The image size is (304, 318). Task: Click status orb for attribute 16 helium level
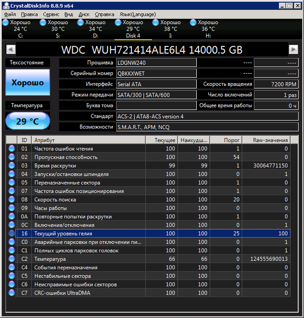(x=11, y=234)
